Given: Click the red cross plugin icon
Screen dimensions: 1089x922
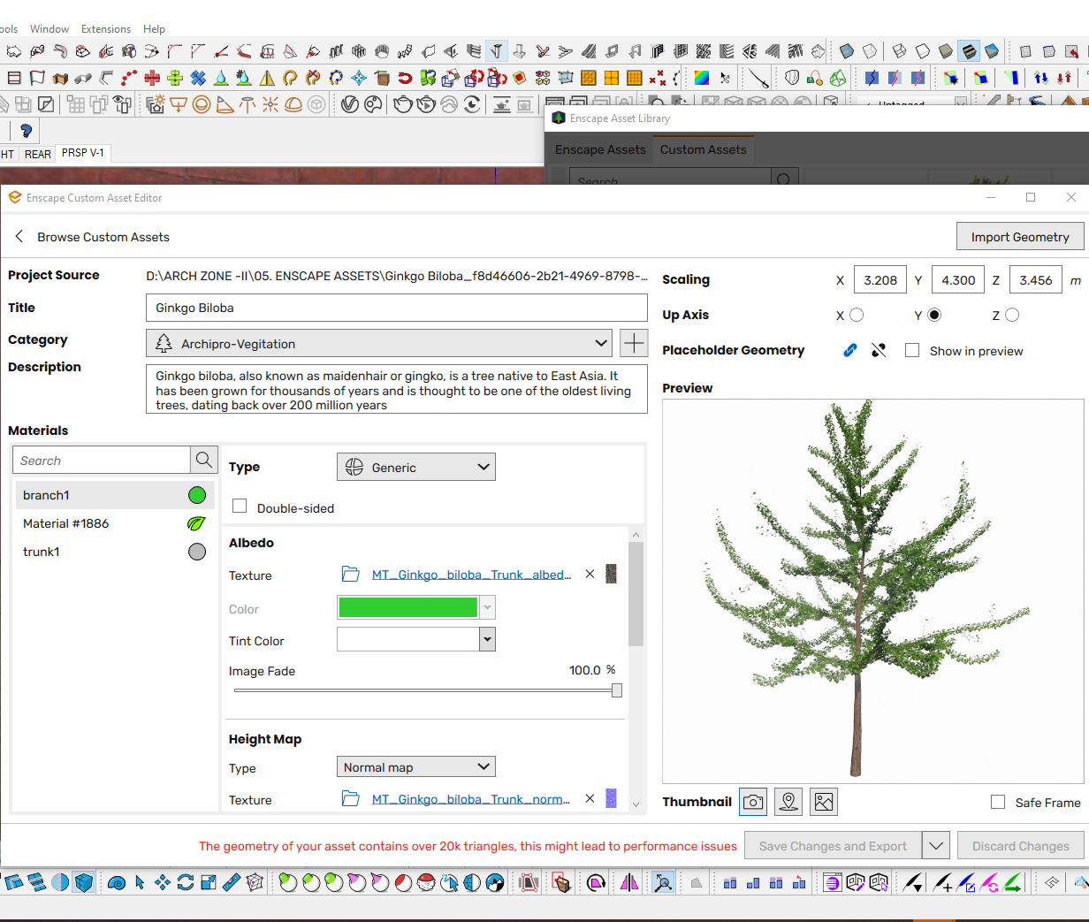Looking at the screenshot, I should pos(151,78).
